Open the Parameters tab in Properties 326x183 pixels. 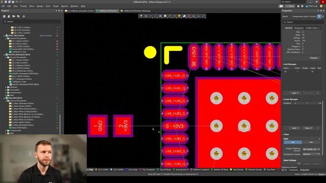click(x=299, y=28)
